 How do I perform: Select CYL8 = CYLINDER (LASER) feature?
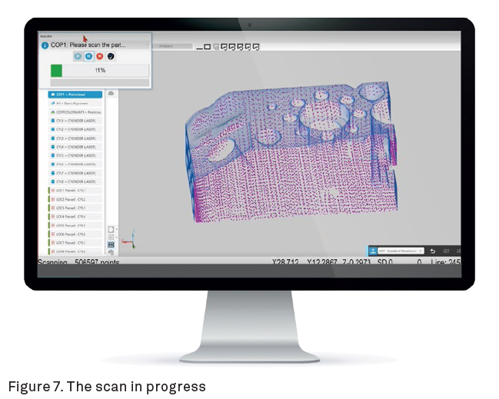[75, 181]
